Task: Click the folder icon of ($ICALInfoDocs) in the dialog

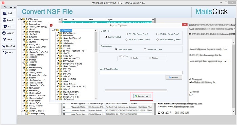Action: [61, 33]
